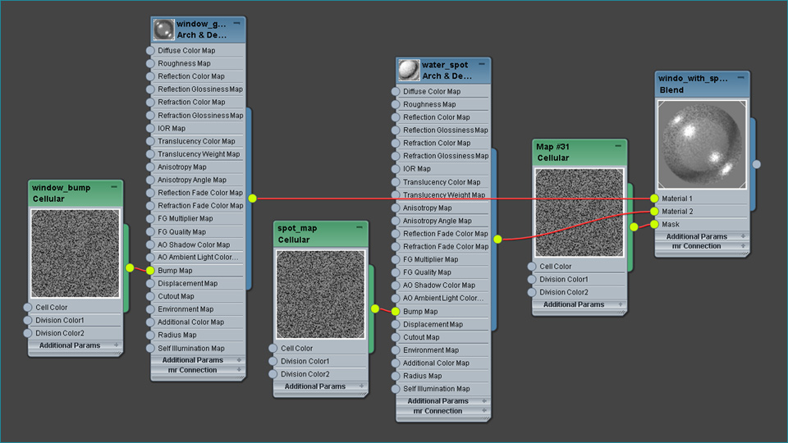Screen dimensions: 788x443
Task: Click window_g IOR Map socket
Action: [x=149, y=128]
